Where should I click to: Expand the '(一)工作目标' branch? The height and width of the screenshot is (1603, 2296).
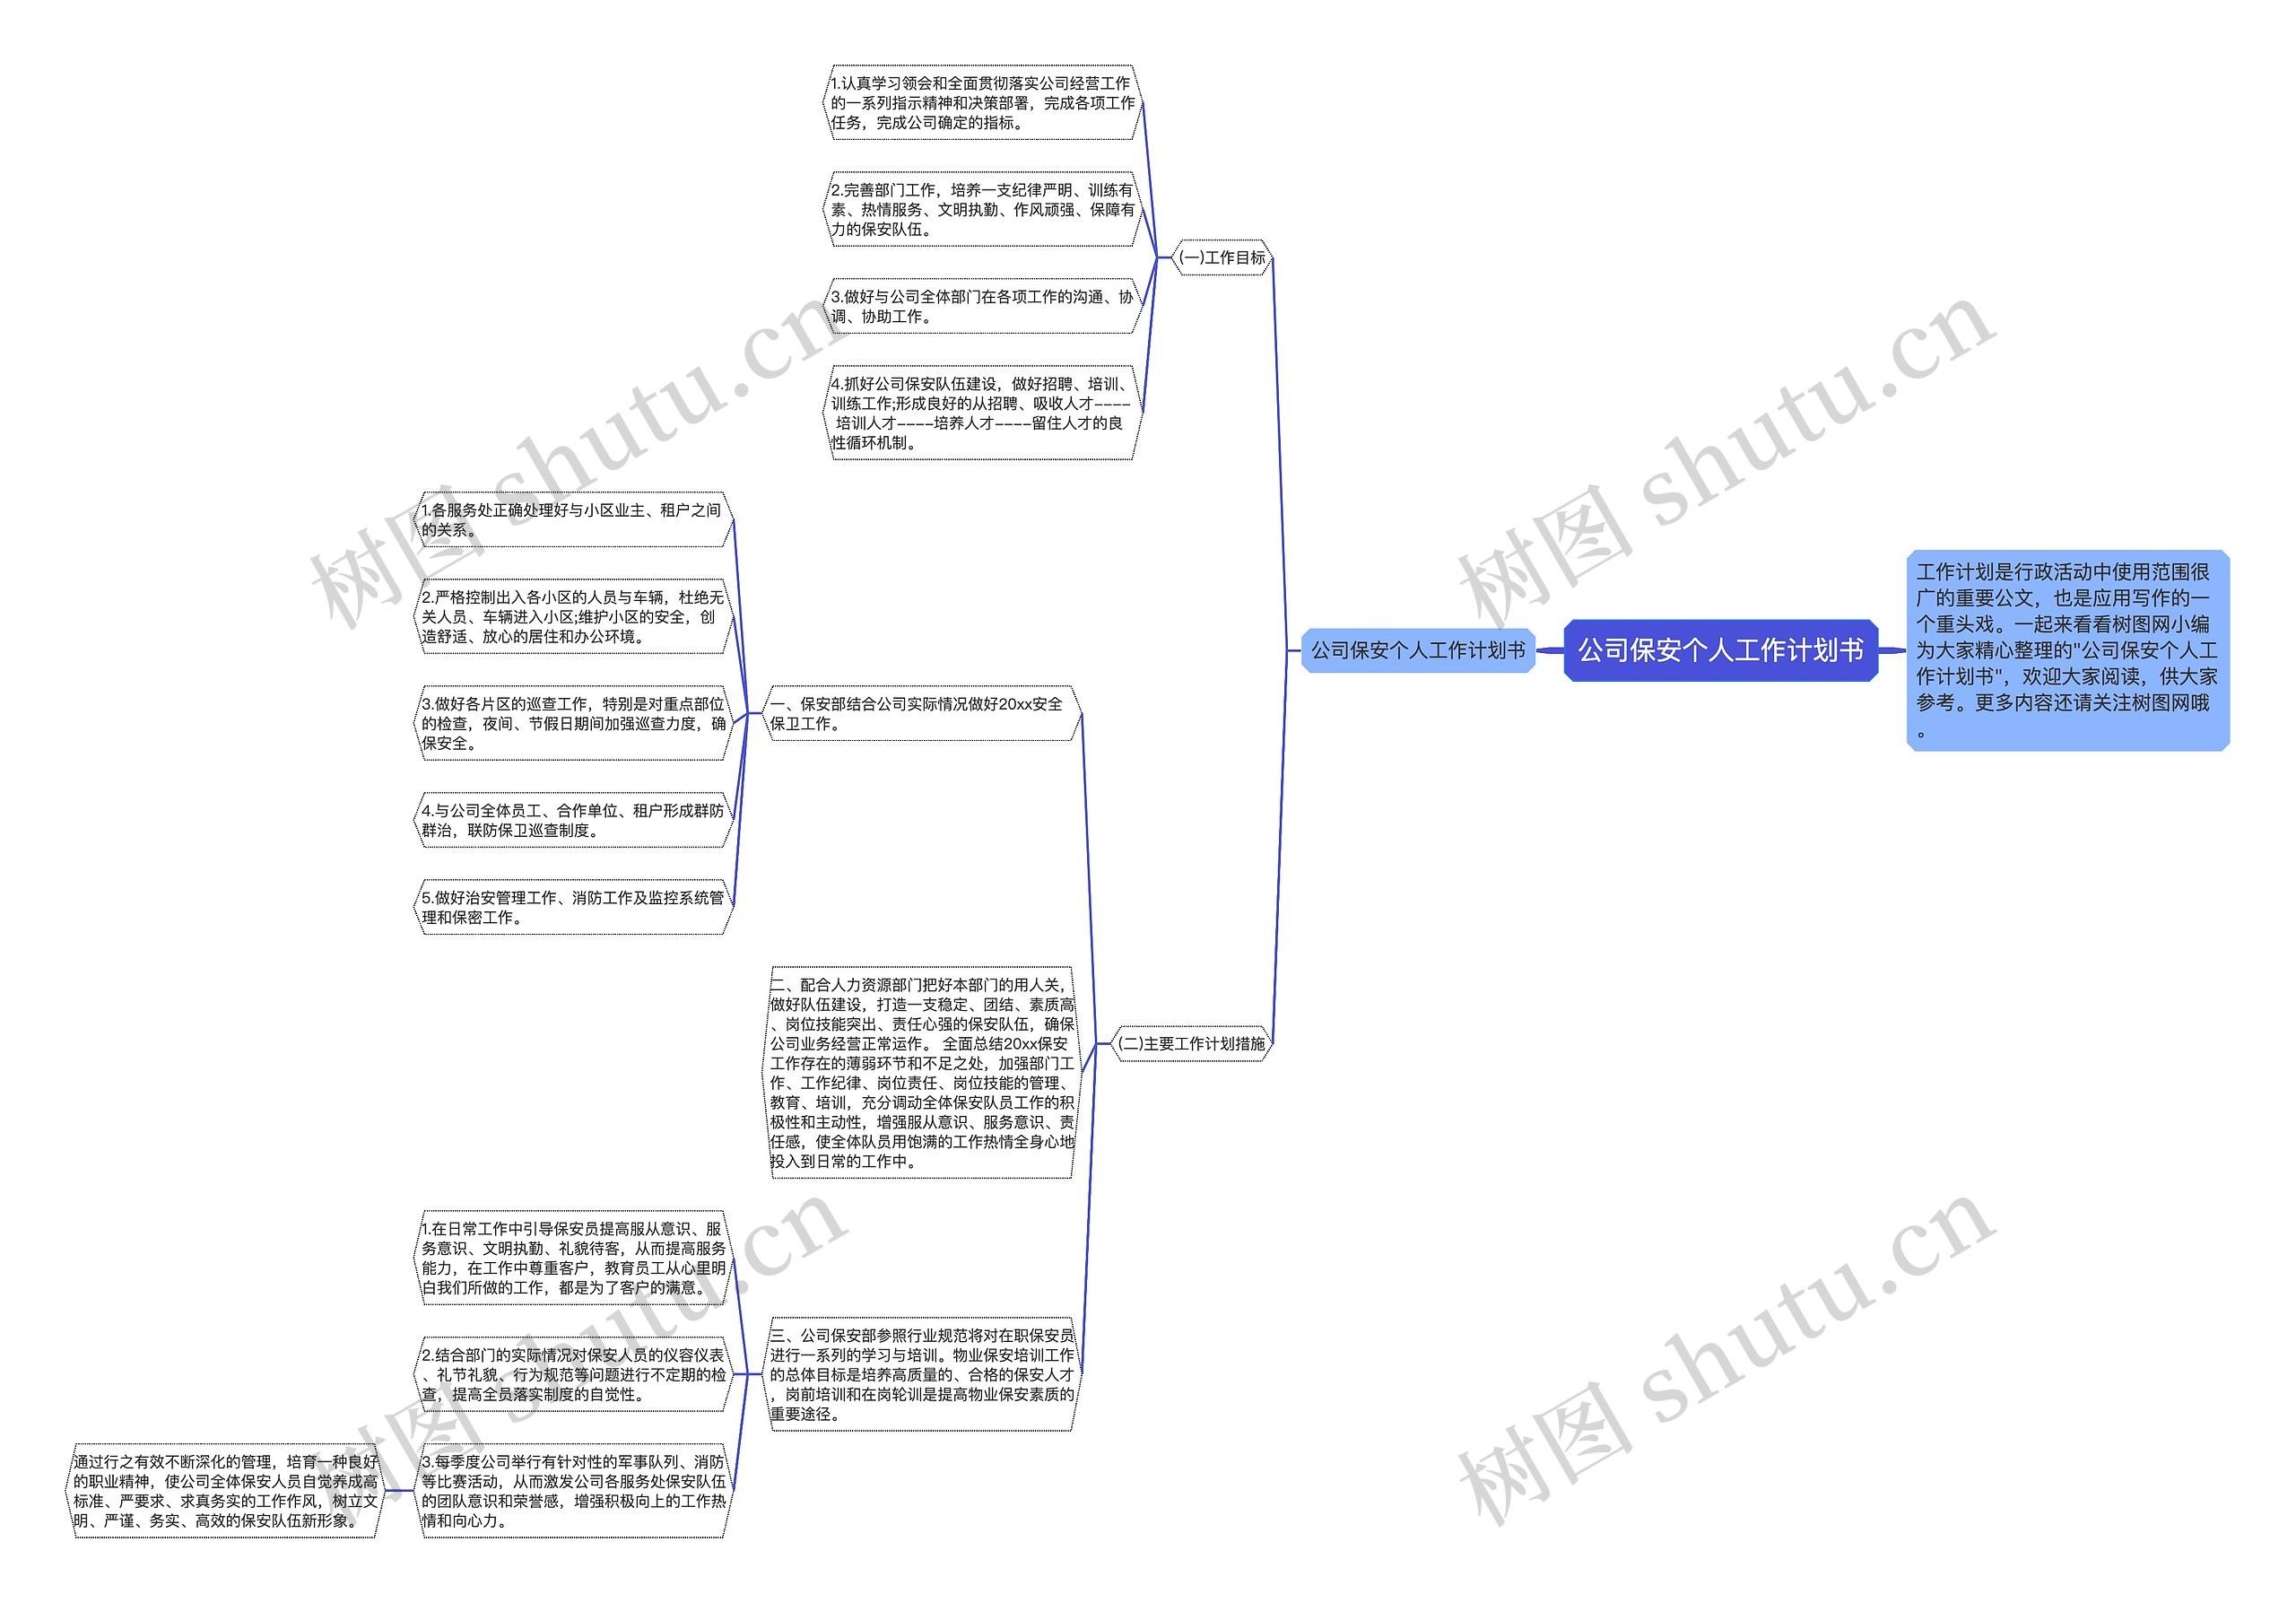(x=1222, y=257)
